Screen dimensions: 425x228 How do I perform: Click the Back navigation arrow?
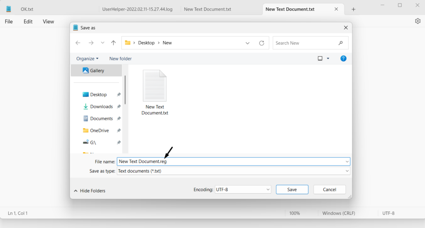pyautogui.click(x=78, y=43)
